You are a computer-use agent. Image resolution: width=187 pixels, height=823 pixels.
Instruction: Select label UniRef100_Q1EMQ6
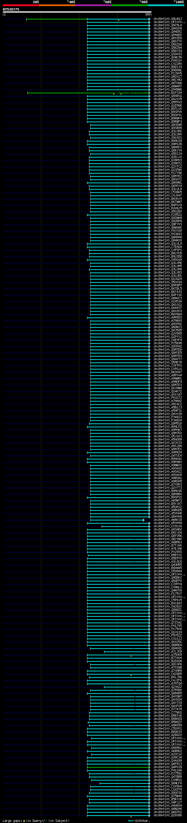[168, 105]
